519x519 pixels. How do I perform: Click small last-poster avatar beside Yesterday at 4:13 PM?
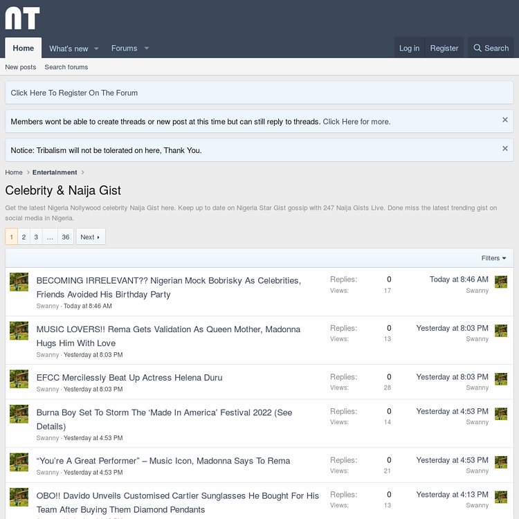pyautogui.click(x=501, y=497)
